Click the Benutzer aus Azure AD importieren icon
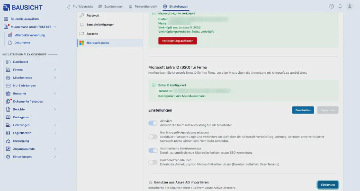The height and width of the screenshot is (191, 360). (150, 182)
